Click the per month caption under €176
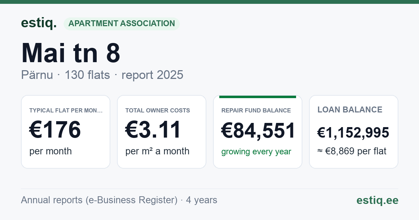 click(51, 151)
